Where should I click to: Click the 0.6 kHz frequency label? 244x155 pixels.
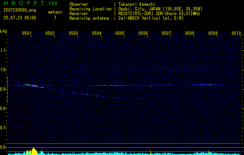tap(3, 147)
